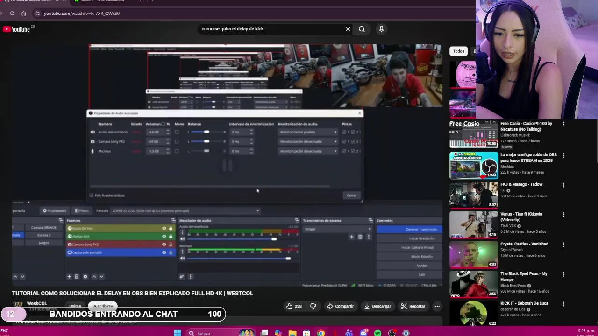Click mixer advanced audio gear in OBS video
Screen dimensions: 598x336
click(182, 276)
